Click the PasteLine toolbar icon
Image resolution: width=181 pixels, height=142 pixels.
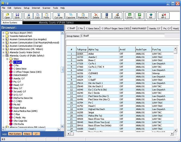coord(83,16)
